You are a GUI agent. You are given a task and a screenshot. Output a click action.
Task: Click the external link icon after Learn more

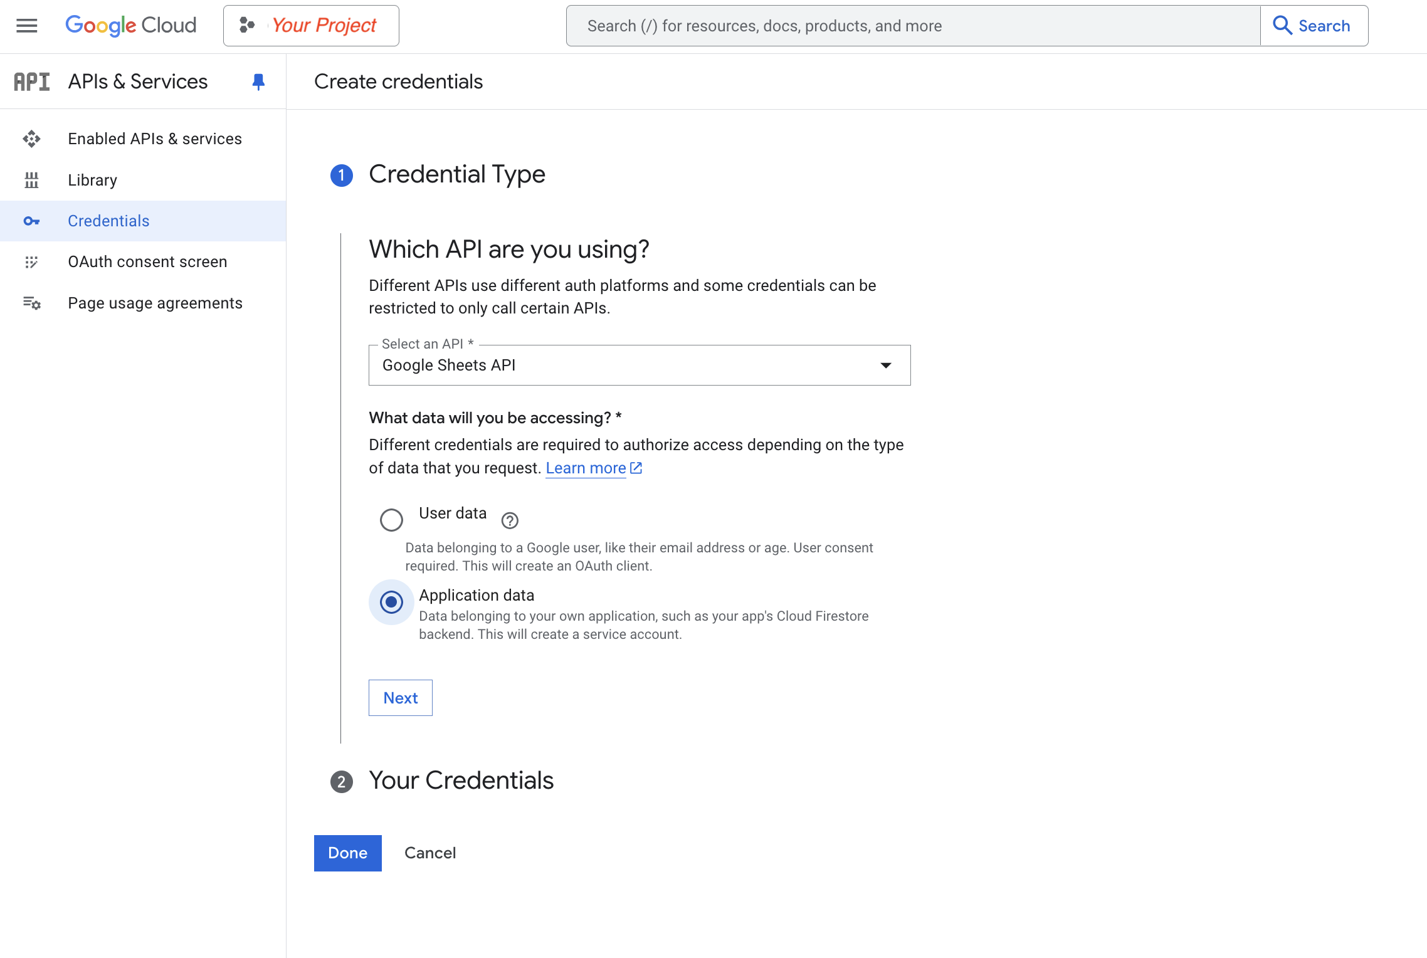pos(636,468)
